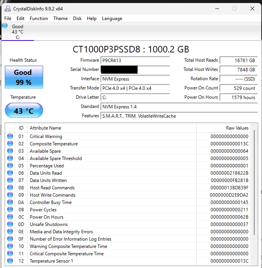Viewport: 262px width, 268px height.
Task: Open the Language menu
Action: pos(112,19)
